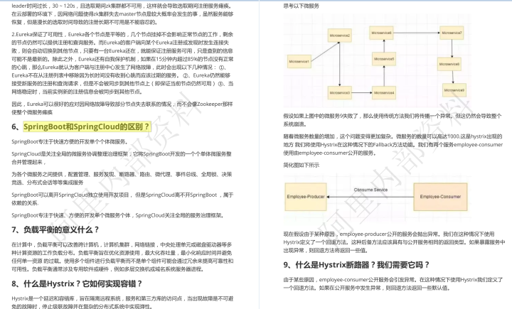Click the paragraph starting "在计算中，负载平衡可以改善"
The height and width of the screenshot is (309, 512).
(x=122, y=257)
